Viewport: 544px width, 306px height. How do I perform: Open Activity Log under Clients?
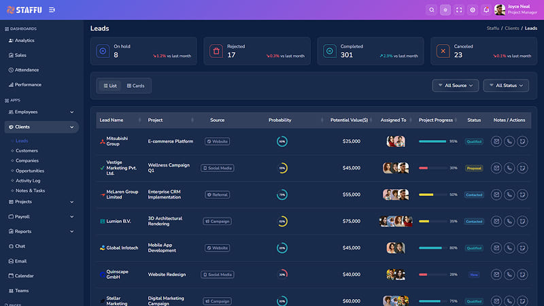coord(28,181)
